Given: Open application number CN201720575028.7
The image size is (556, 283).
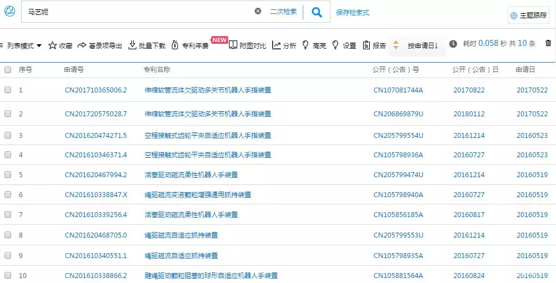Looking at the screenshot, I should [x=96, y=114].
